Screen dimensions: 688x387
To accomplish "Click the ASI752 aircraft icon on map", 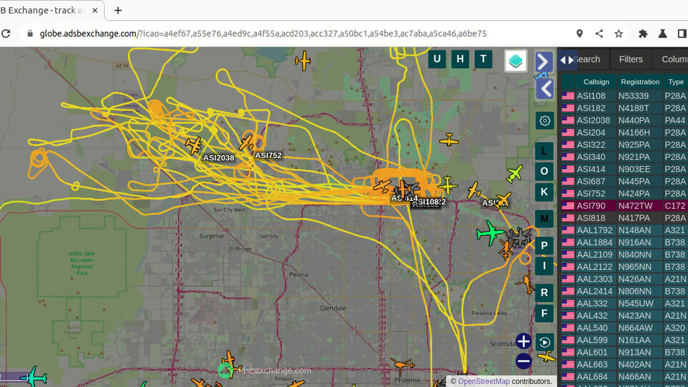I will pos(246,143).
